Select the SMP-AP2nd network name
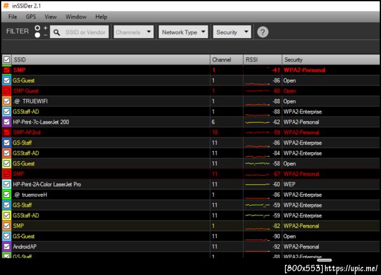The image size is (381, 275). click(27, 132)
